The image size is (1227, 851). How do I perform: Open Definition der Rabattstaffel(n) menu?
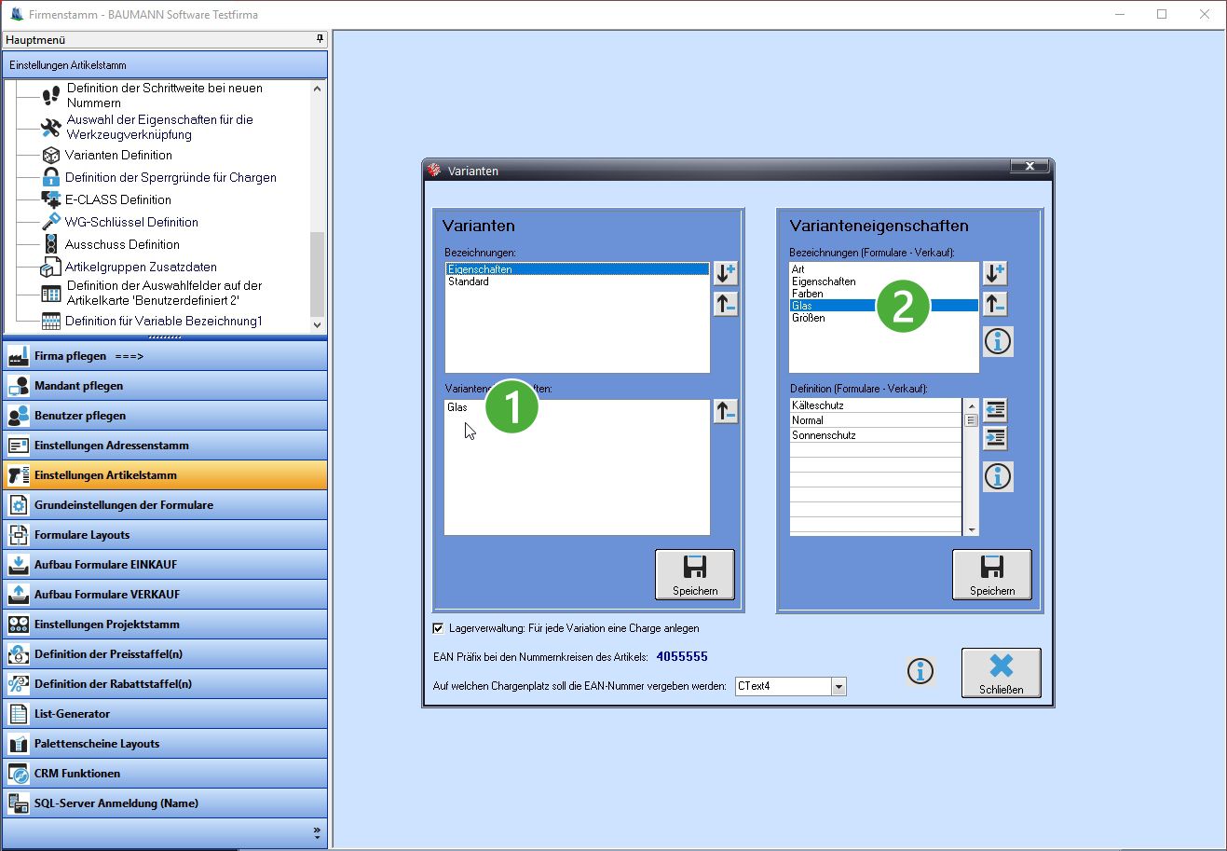point(165,684)
